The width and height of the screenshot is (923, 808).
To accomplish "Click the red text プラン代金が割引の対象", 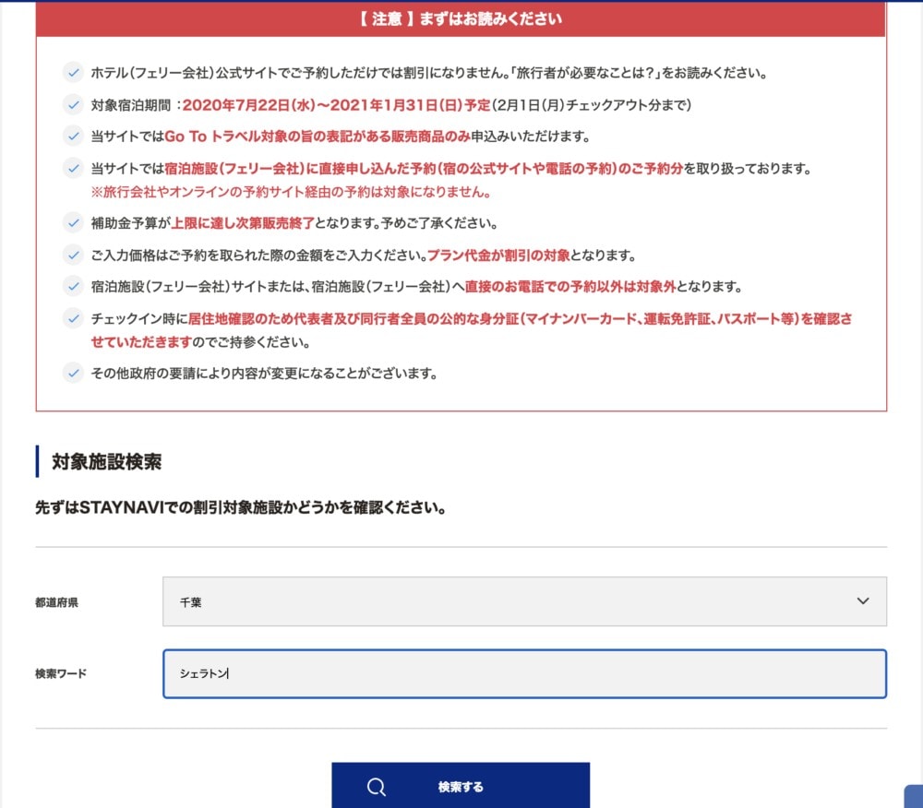I will 498,255.
